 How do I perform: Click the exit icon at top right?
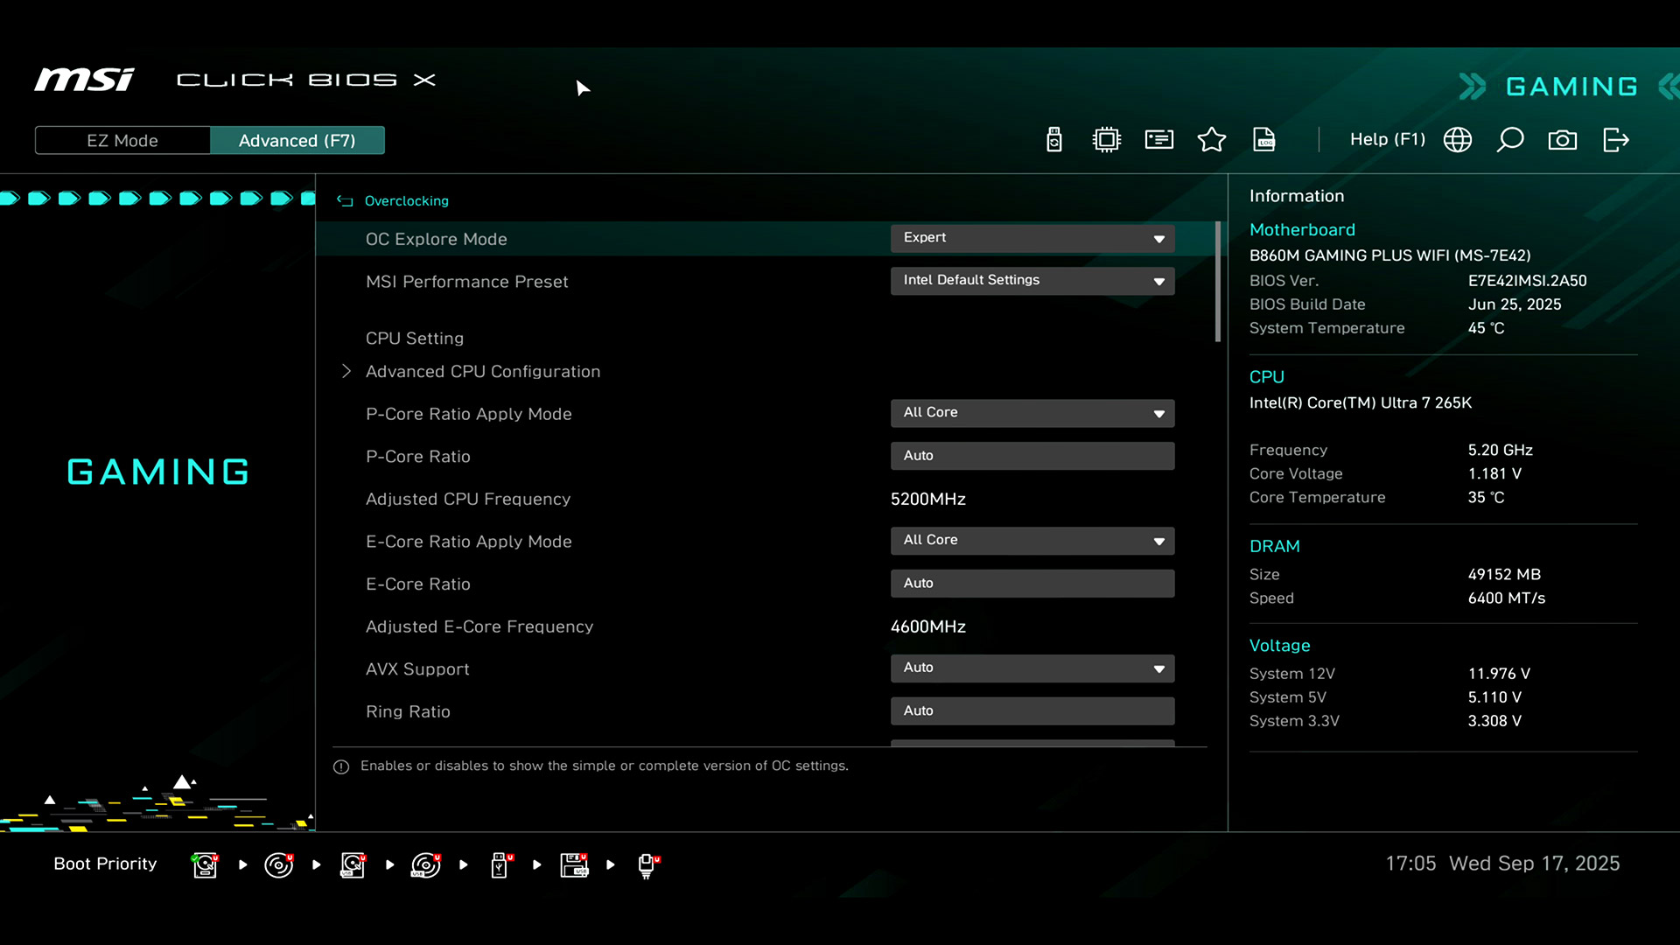pyautogui.click(x=1615, y=140)
